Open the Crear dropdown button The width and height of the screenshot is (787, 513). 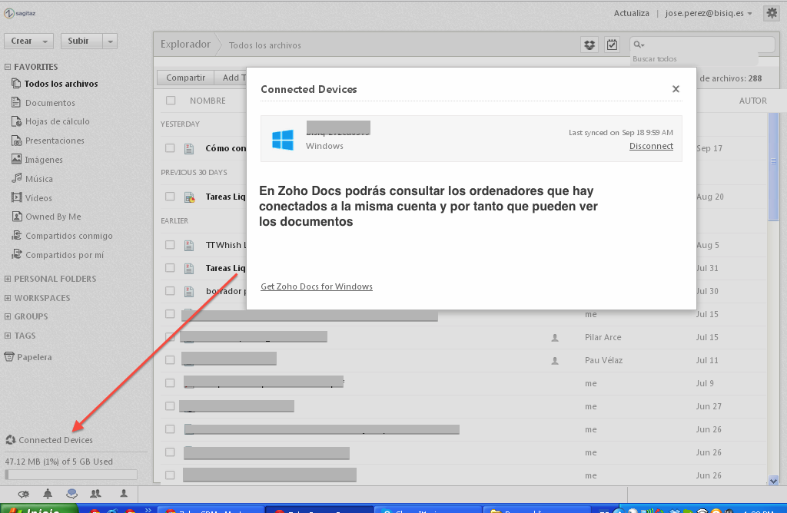coord(28,41)
